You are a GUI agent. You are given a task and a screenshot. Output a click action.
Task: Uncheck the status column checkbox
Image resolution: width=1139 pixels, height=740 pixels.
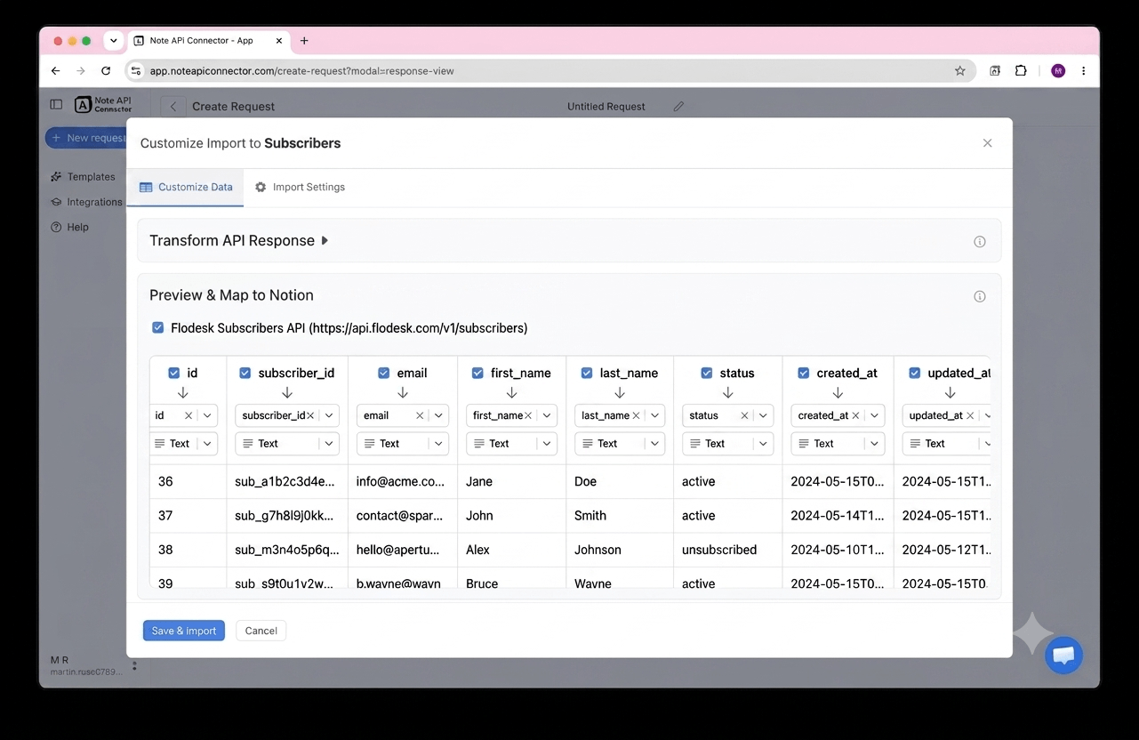click(x=707, y=374)
